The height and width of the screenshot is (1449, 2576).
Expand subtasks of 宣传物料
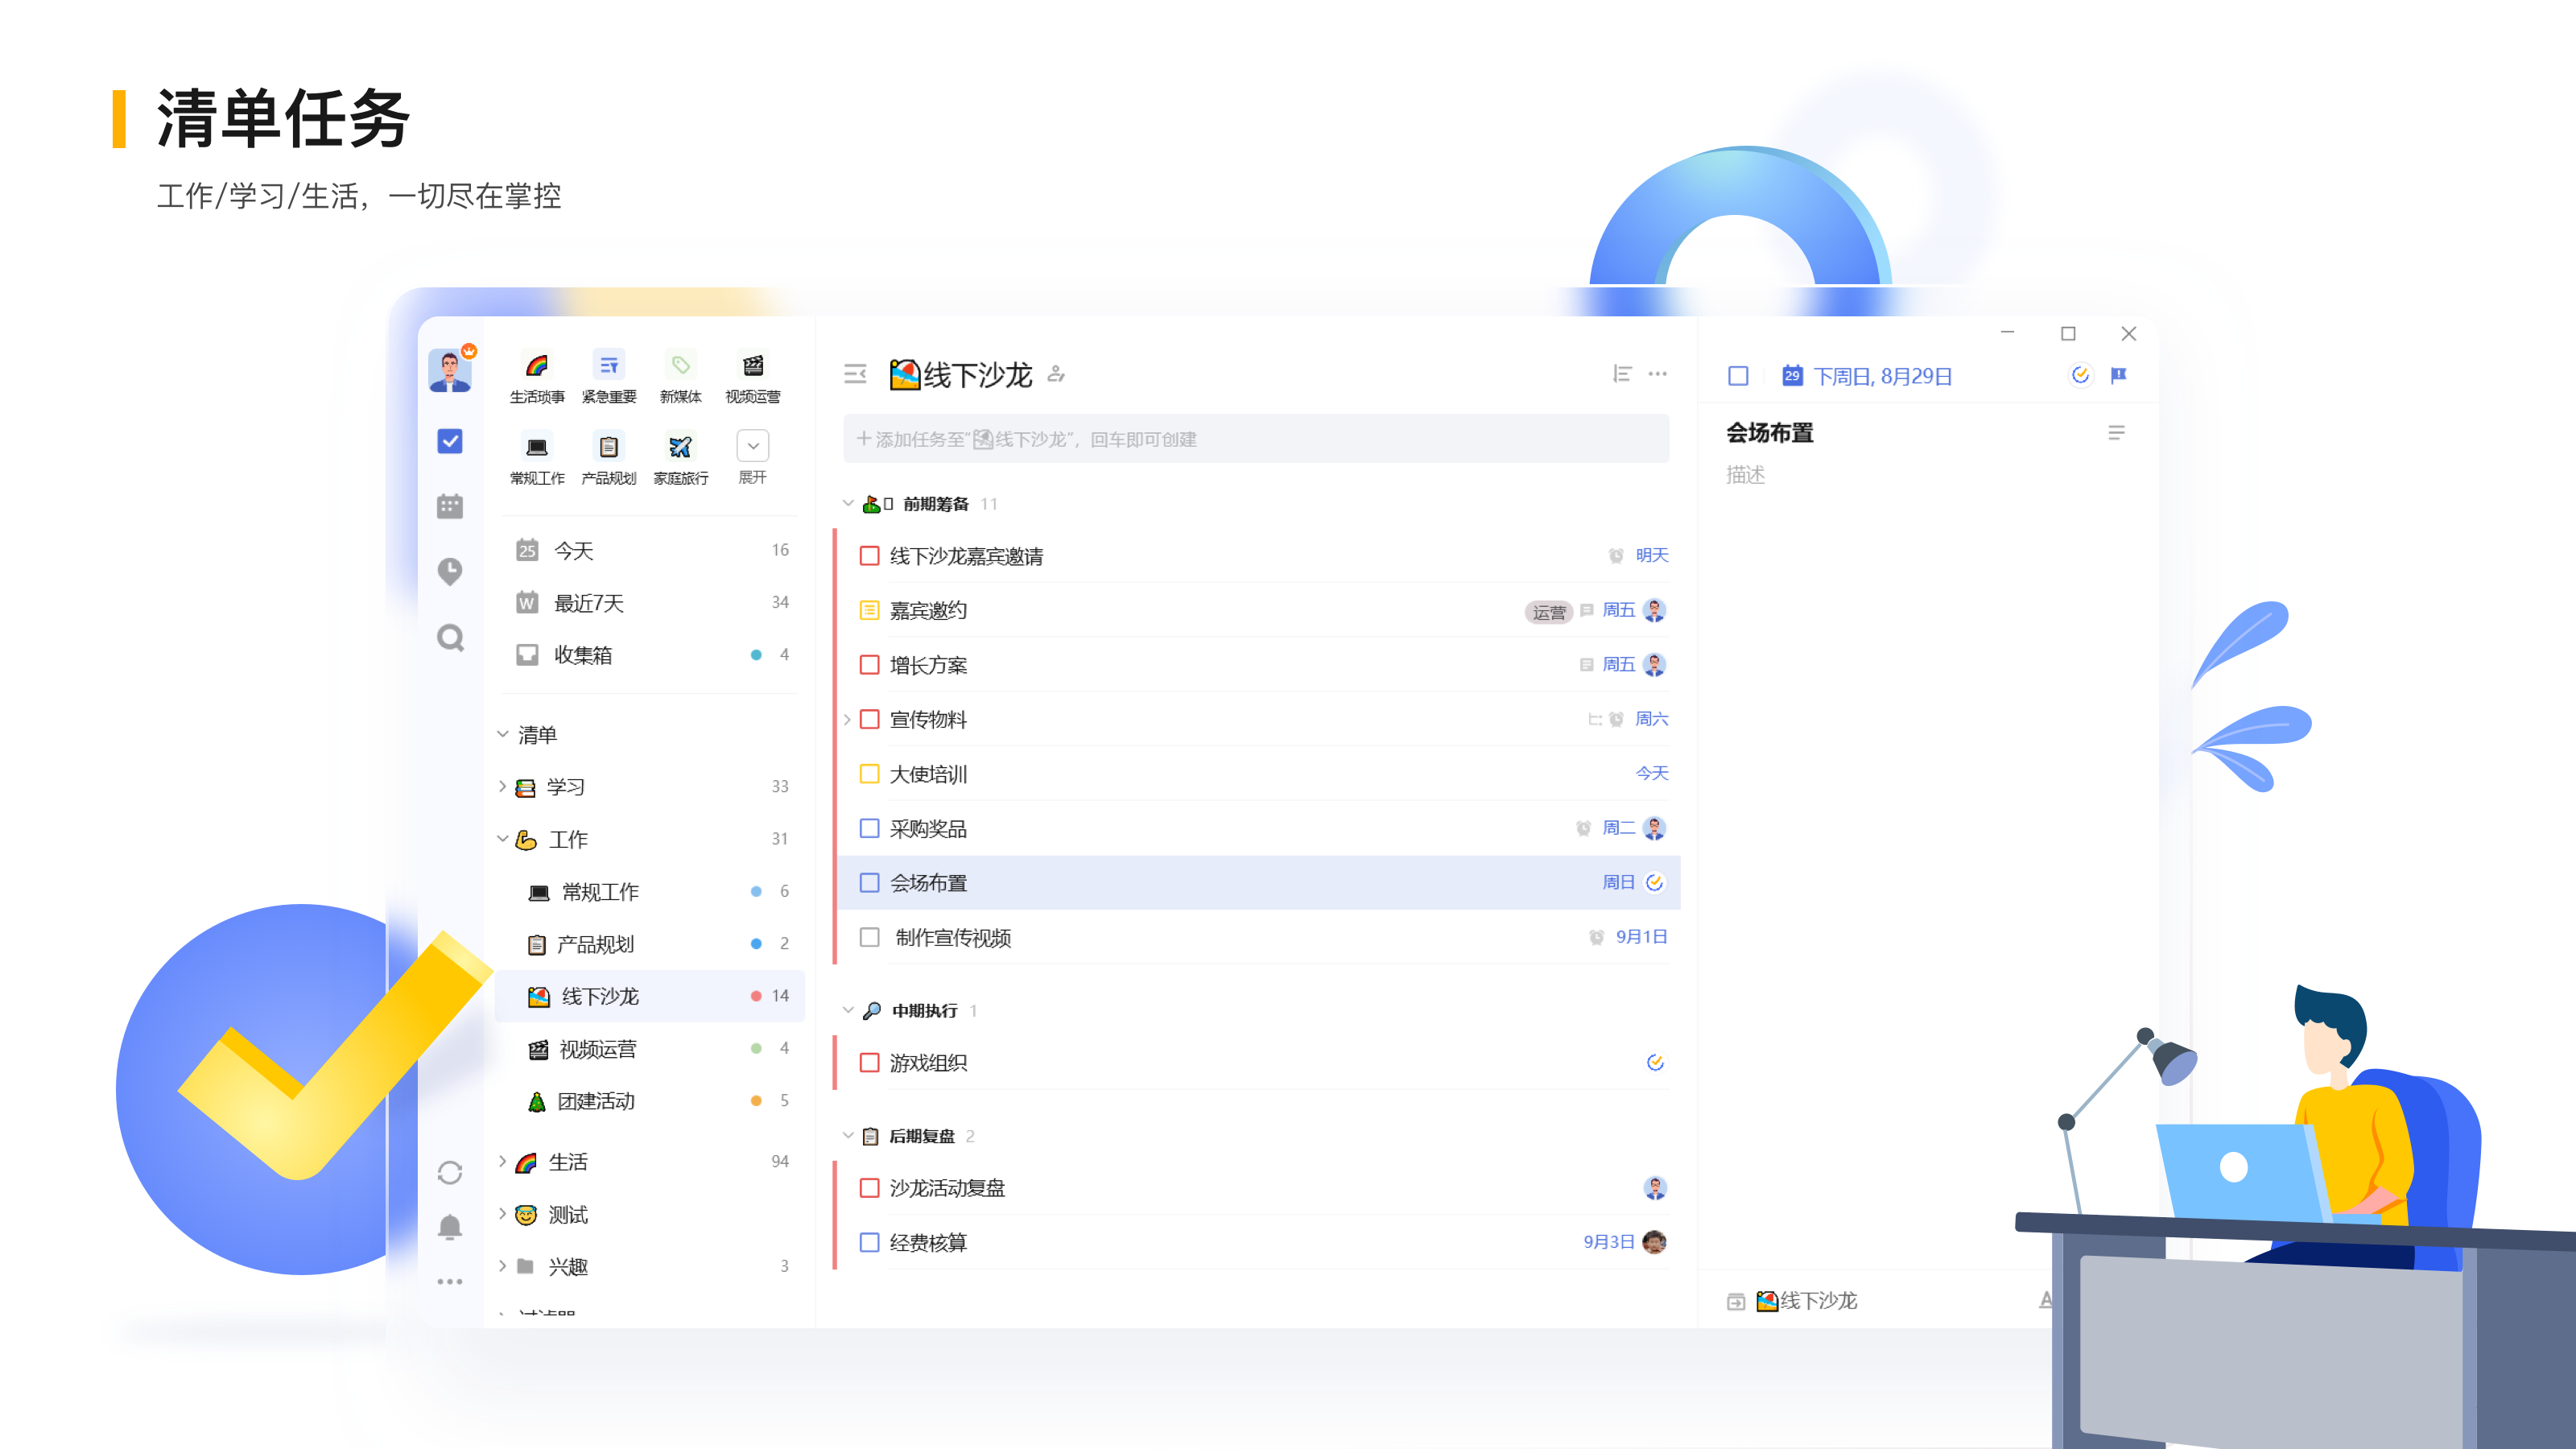click(847, 719)
